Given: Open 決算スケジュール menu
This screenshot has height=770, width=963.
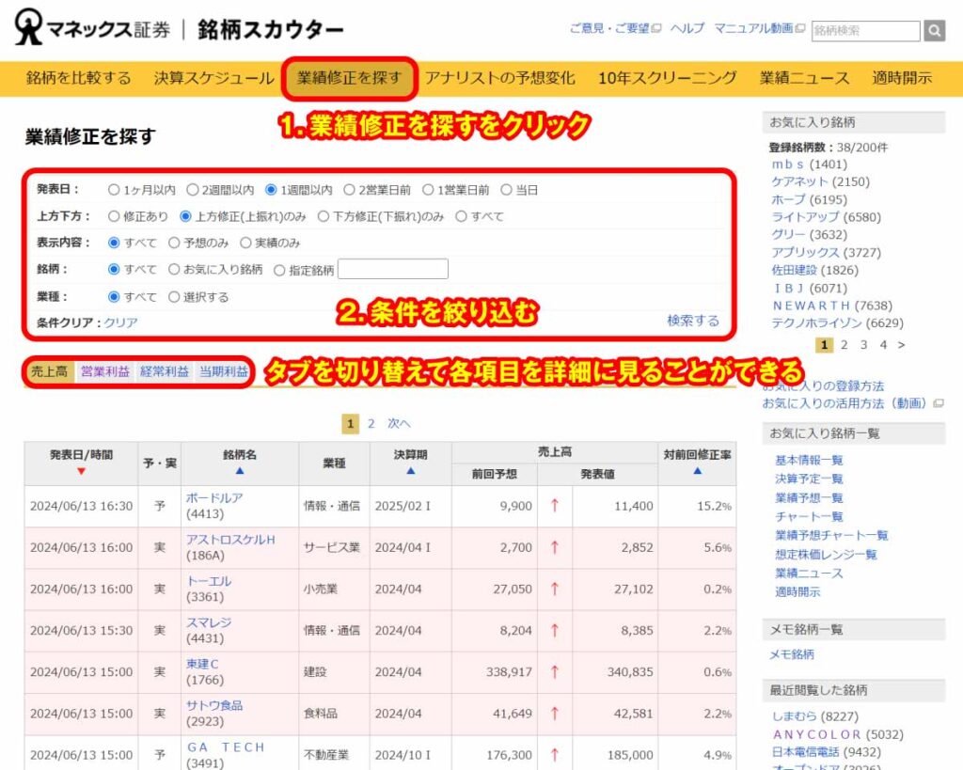Looking at the screenshot, I should tap(213, 78).
